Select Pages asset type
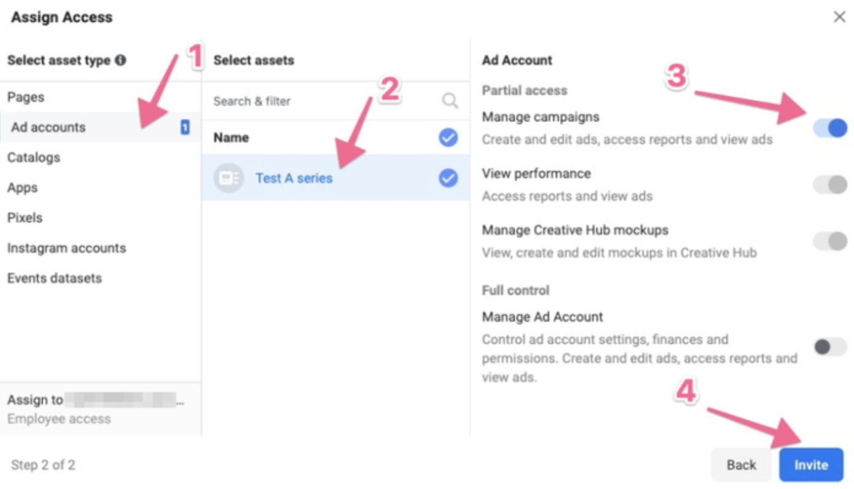 coord(26,97)
